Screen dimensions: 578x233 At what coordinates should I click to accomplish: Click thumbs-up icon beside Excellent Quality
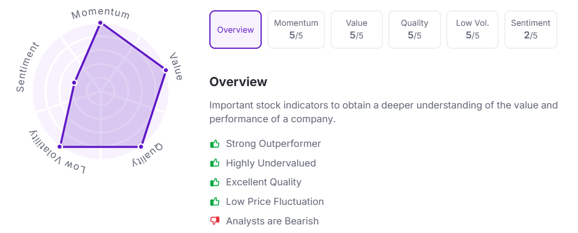click(x=215, y=182)
